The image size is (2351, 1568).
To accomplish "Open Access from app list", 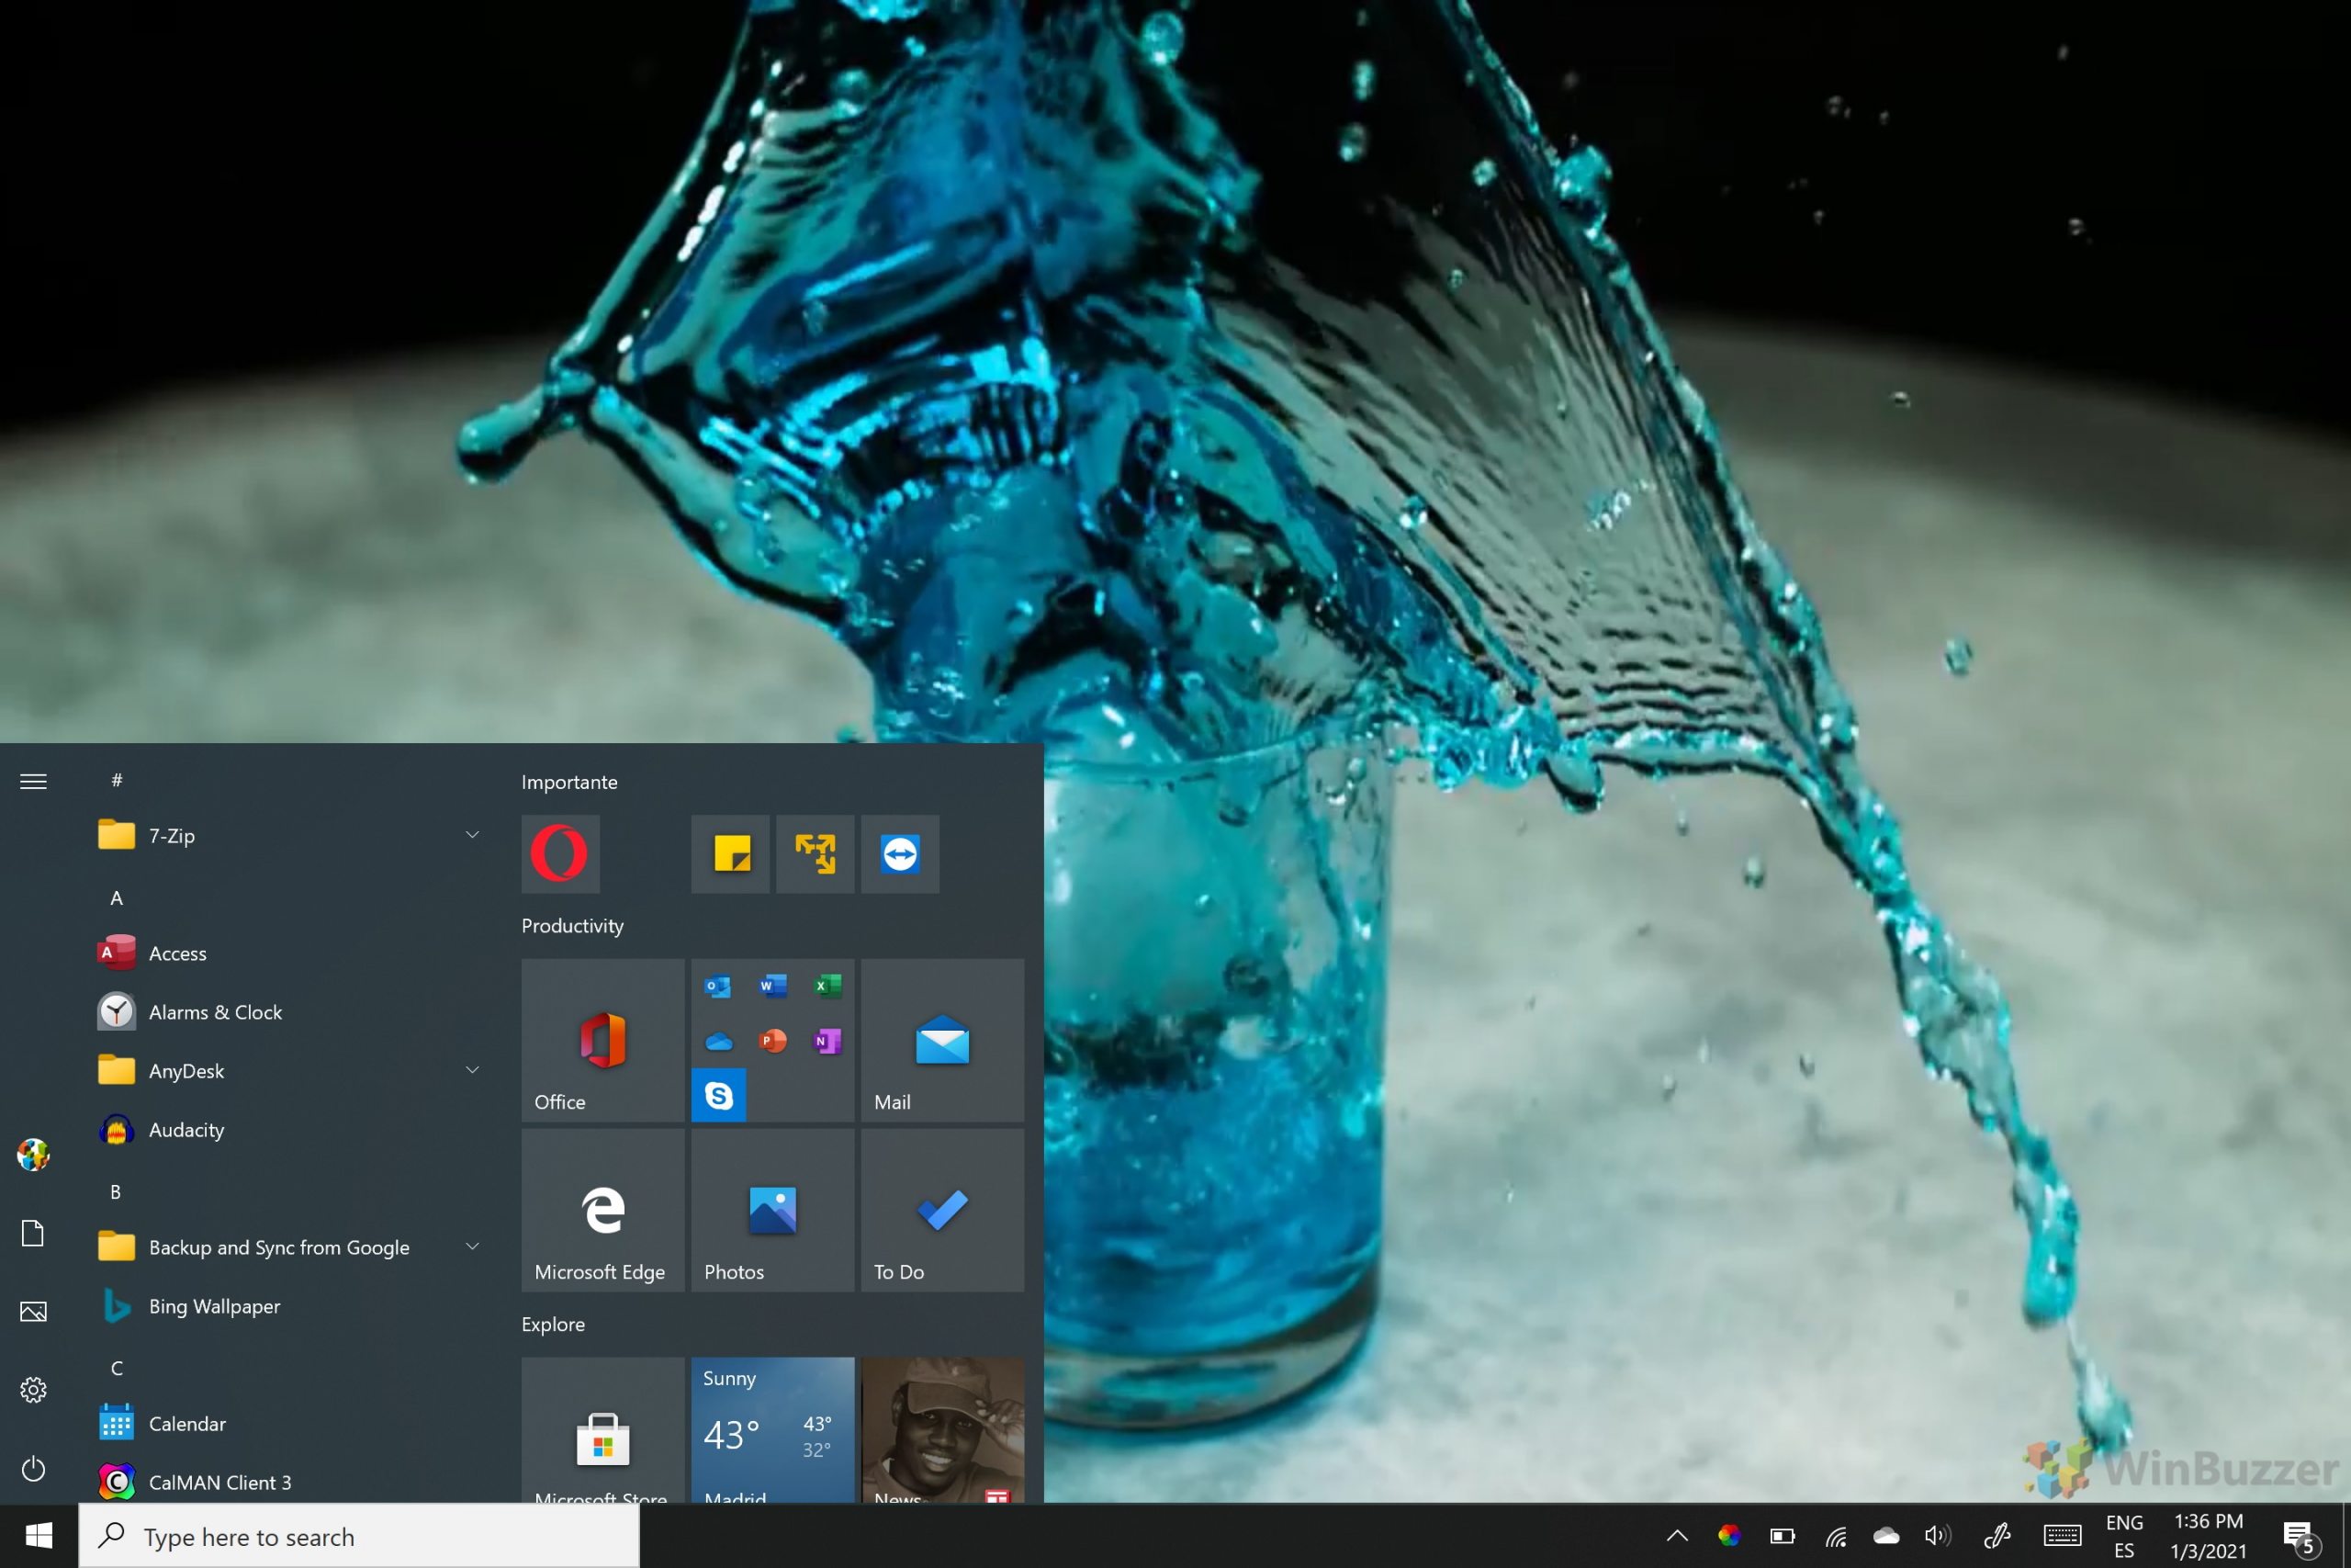I will pos(178,952).
